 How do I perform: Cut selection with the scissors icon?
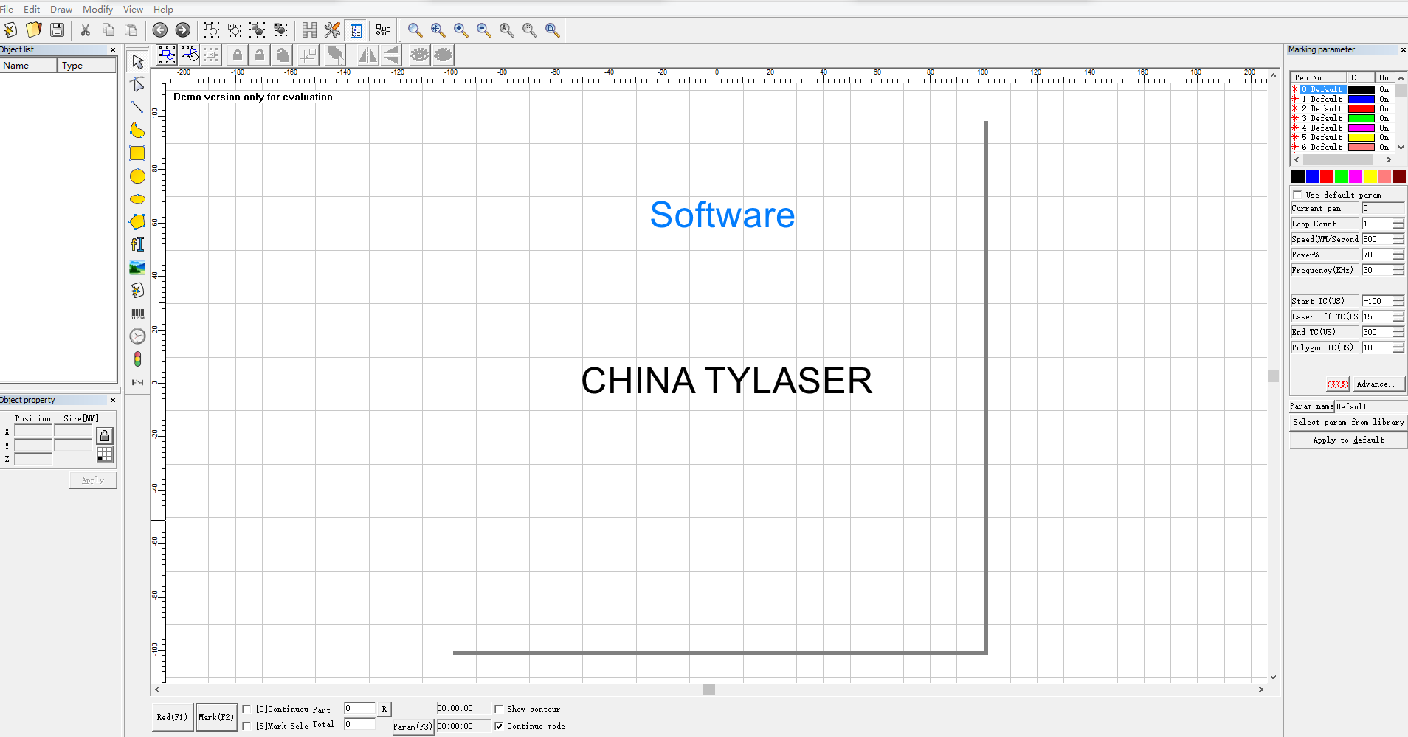point(86,30)
